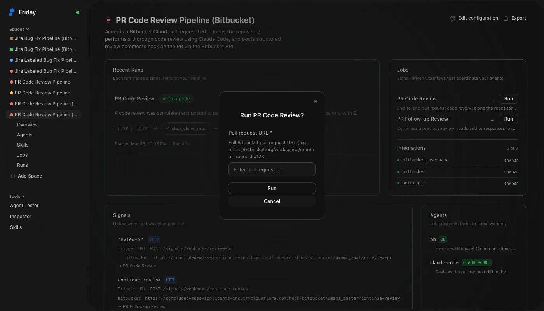Open more options for PR Follow-up Review job

(x=493, y=119)
